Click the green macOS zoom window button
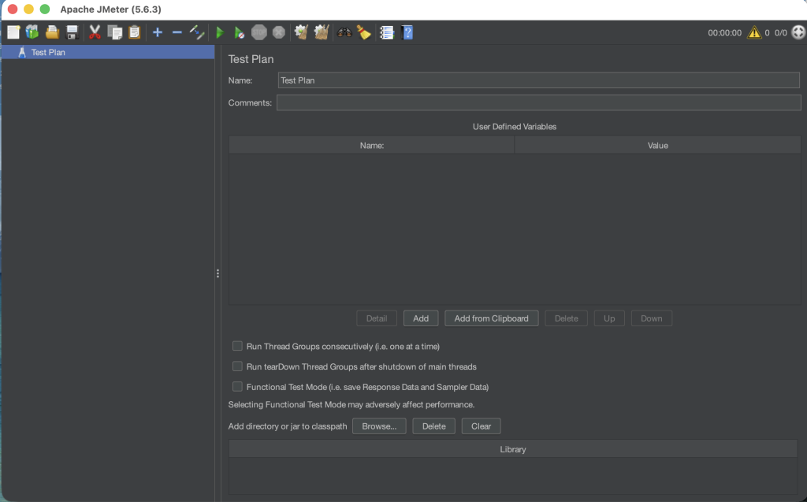The width and height of the screenshot is (807, 502). pos(45,9)
